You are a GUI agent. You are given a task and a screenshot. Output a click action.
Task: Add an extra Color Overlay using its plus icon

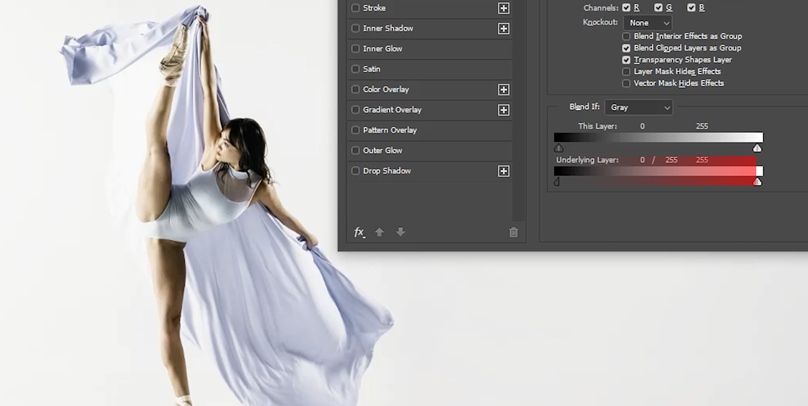coord(503,89)
